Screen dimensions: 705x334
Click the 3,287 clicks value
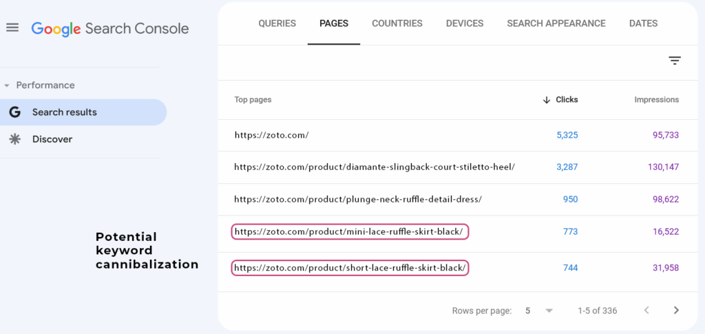(x=567, y=167)
